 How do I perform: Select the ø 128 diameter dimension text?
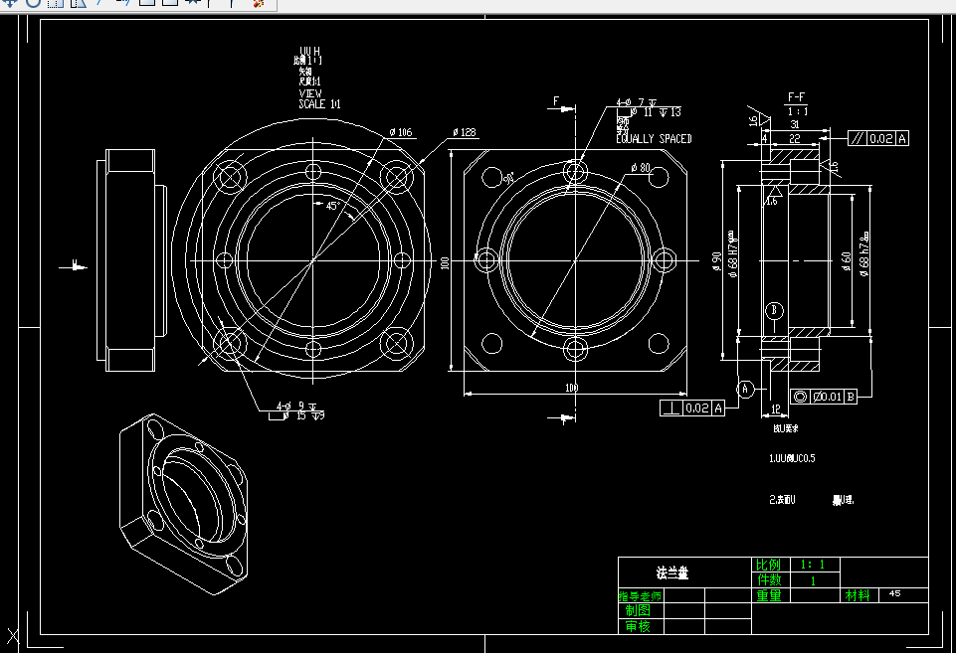(465, 132)
